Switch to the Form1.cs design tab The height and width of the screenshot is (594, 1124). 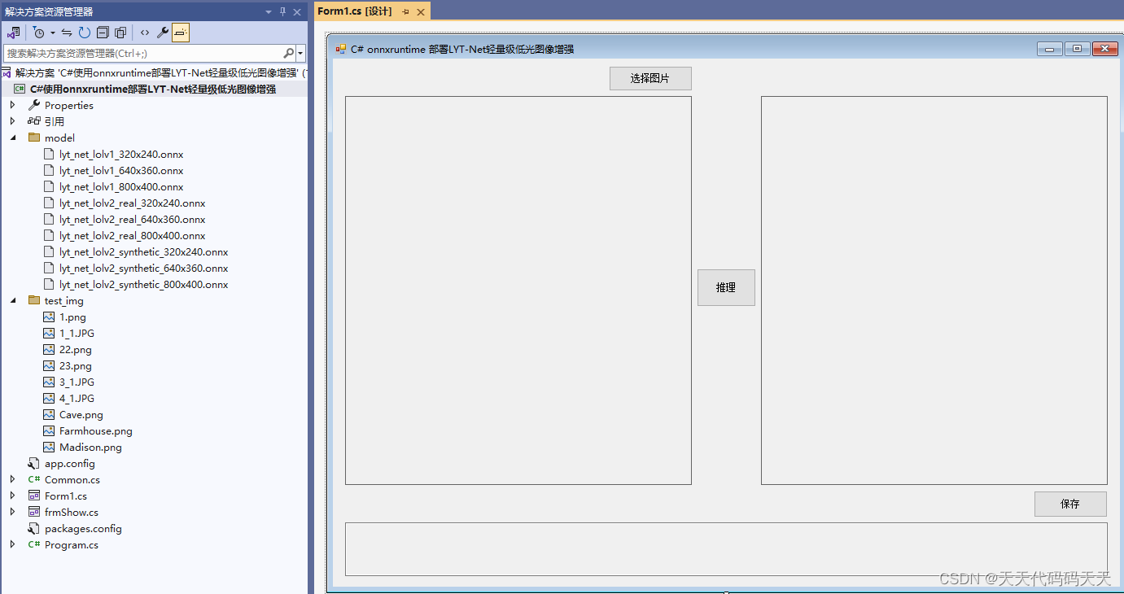click(356, 12)
